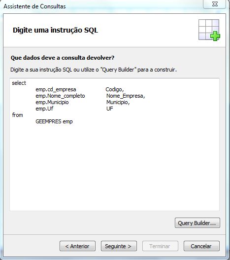Proceed with the Seguinte button
230x260 pixels.
coord(119,246)
